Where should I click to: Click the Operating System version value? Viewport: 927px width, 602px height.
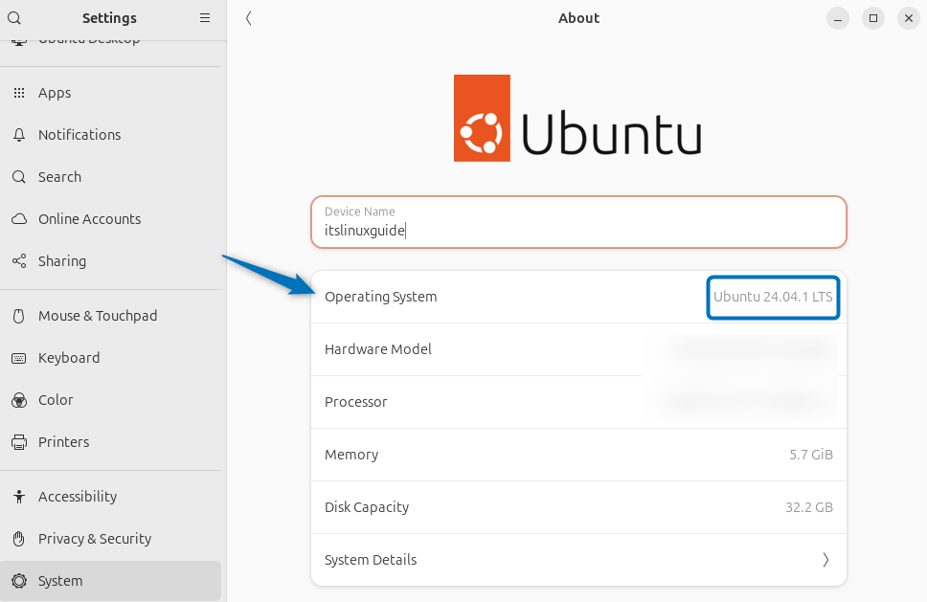click(x=773, y=297)
